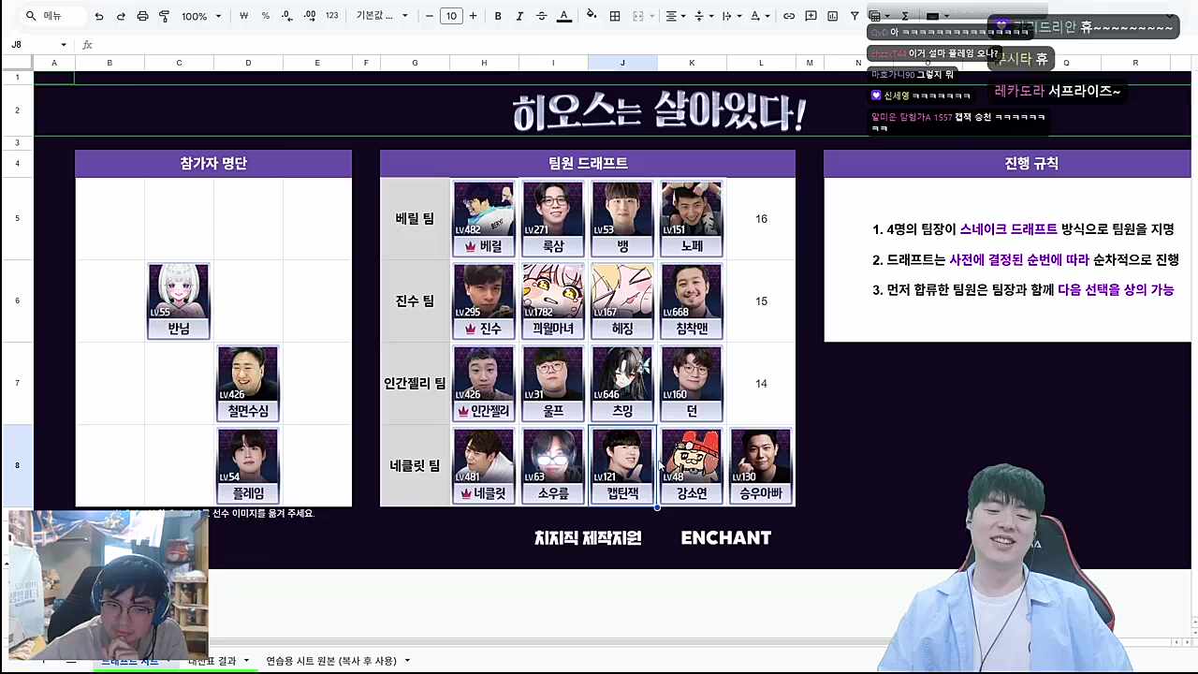The image size is (1198, 674).
Task: Select row 8 header
Action: click(17, 465)
